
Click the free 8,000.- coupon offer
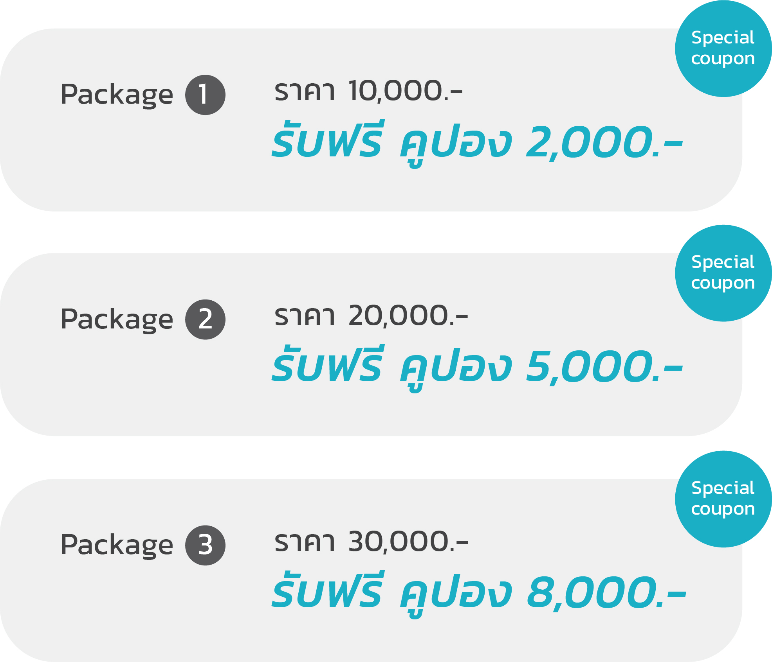tap(479, 594)
